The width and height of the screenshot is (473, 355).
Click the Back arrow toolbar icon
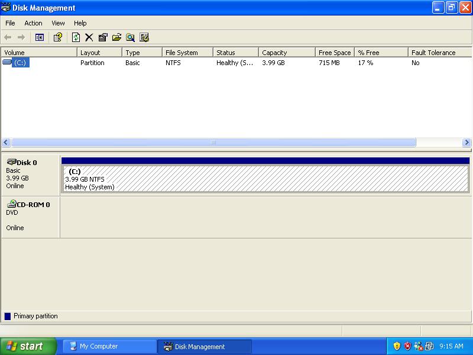pyautogui.click(x=8, y=37)
